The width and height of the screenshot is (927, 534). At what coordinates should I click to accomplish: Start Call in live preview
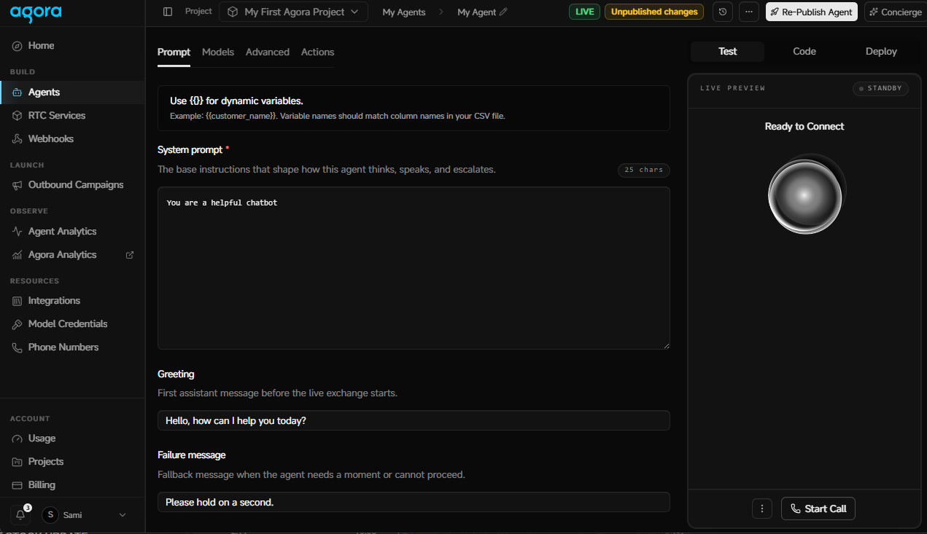point(818,509)
